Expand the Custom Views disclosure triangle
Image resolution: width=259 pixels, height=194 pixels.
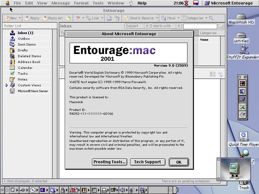[x=6, y=85]
